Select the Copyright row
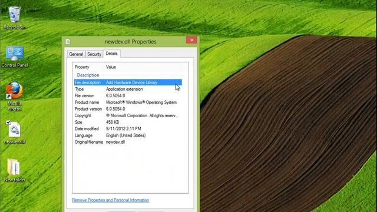 128,115
